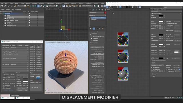
Task: Open dropdown for red_brick_wall diffuse texture row
Action: click(28, 48)
